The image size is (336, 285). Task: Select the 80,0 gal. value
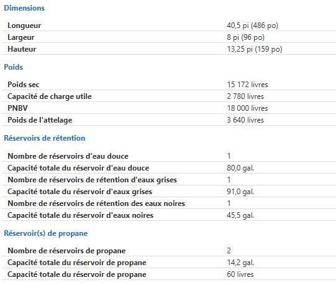(240, 168)
